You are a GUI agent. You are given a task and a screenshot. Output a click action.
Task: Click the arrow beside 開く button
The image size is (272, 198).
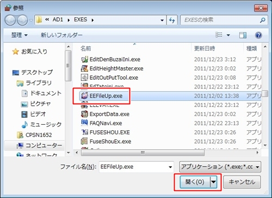point(213,182)
